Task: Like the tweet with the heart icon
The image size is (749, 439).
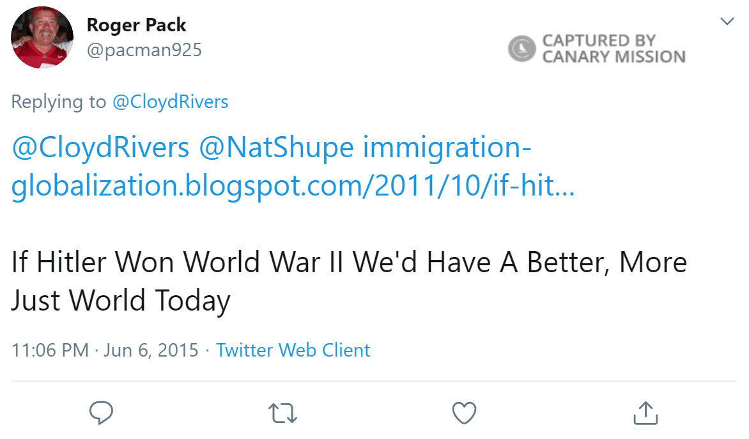Action: (464, 413)
